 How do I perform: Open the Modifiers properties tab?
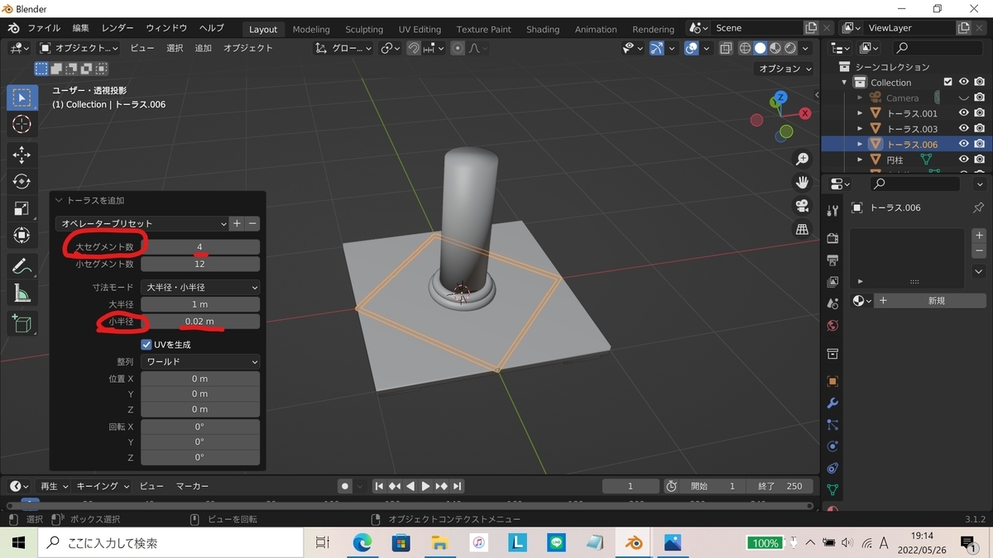click(832, 403)
